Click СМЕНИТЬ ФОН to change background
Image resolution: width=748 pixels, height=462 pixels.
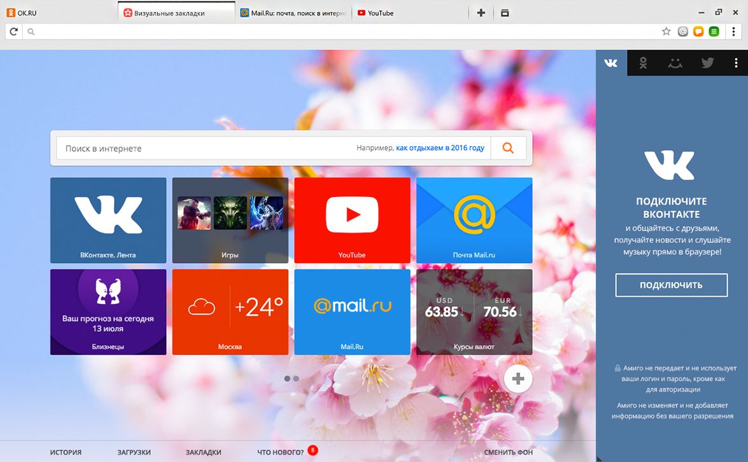(509, 452)
